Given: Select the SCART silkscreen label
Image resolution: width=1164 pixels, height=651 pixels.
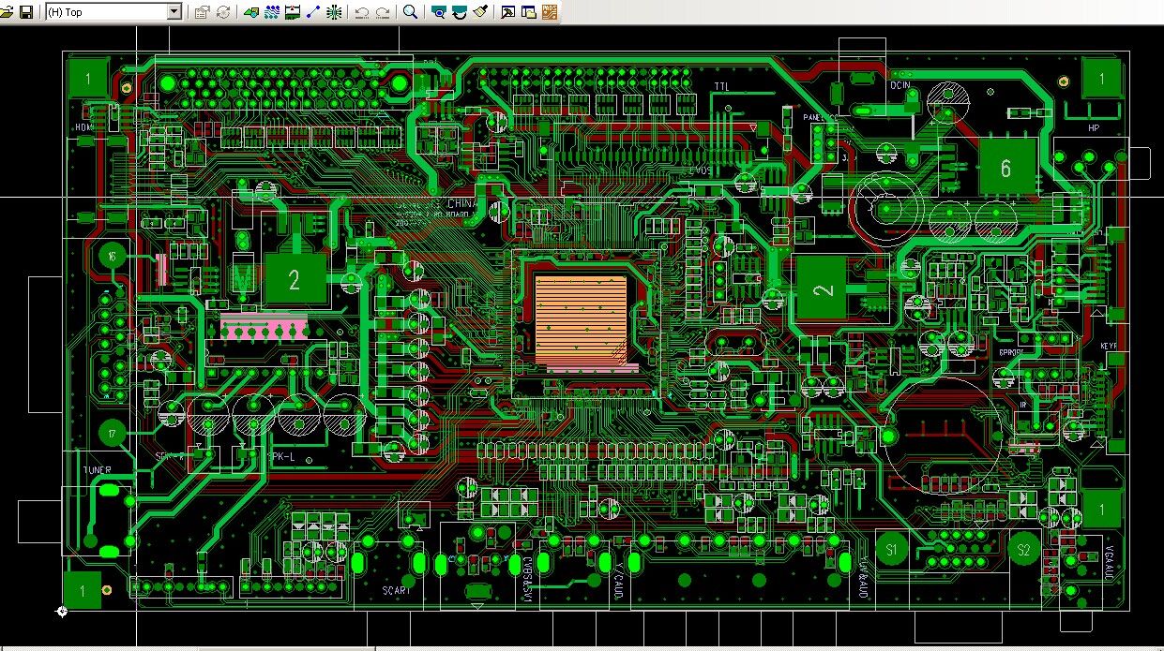Looking at the screenshot, I should [397, 590].
